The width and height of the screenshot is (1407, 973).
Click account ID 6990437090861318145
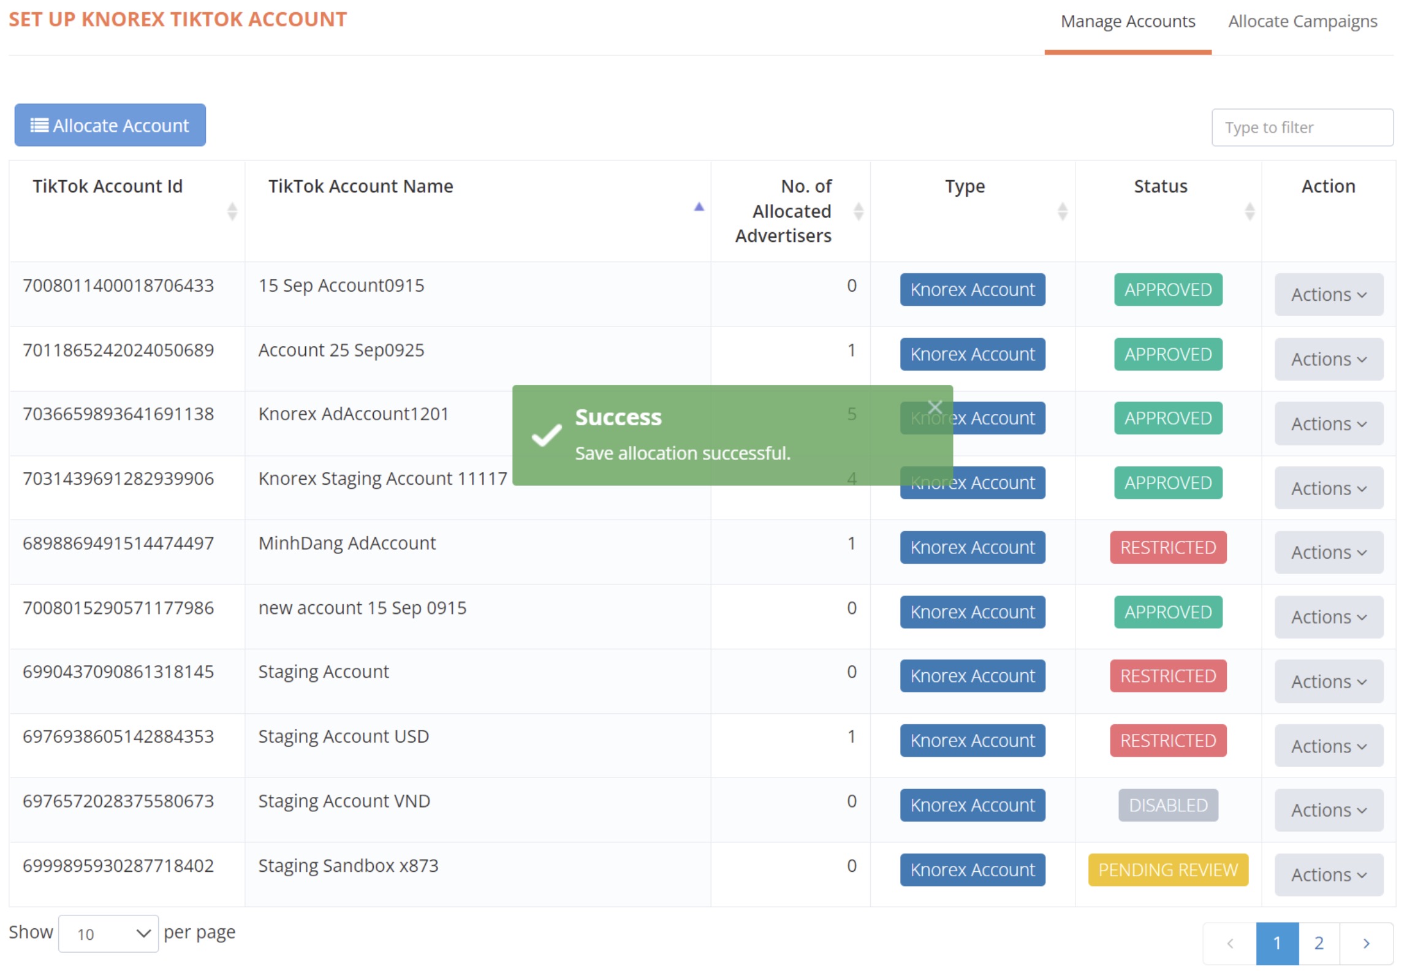click(118, 673)
